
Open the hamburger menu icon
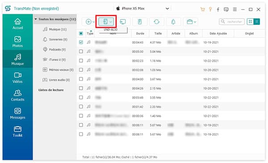(x=235, y=9)
